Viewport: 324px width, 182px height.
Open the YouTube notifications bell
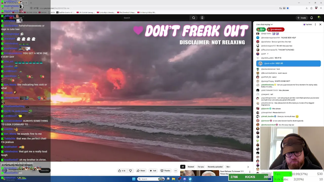point(312,18)
